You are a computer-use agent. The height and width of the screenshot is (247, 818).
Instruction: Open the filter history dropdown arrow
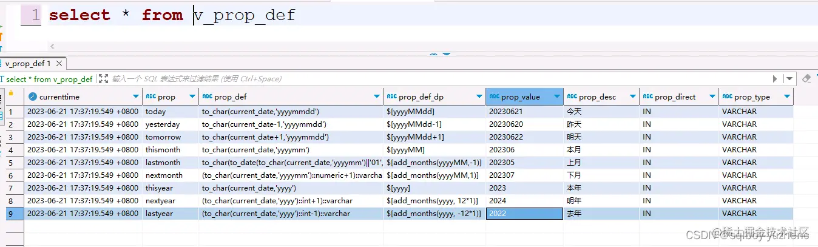coord(789,79)
